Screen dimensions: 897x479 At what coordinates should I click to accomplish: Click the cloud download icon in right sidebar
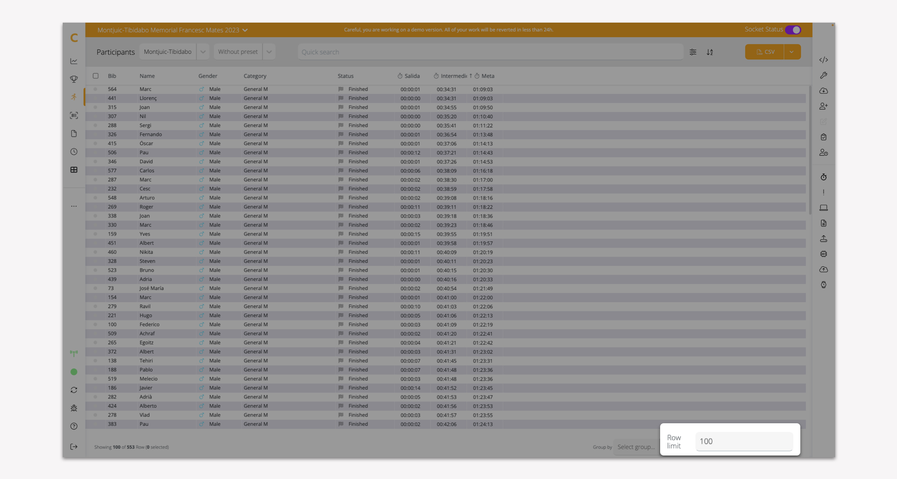click(x=823, y=91)
